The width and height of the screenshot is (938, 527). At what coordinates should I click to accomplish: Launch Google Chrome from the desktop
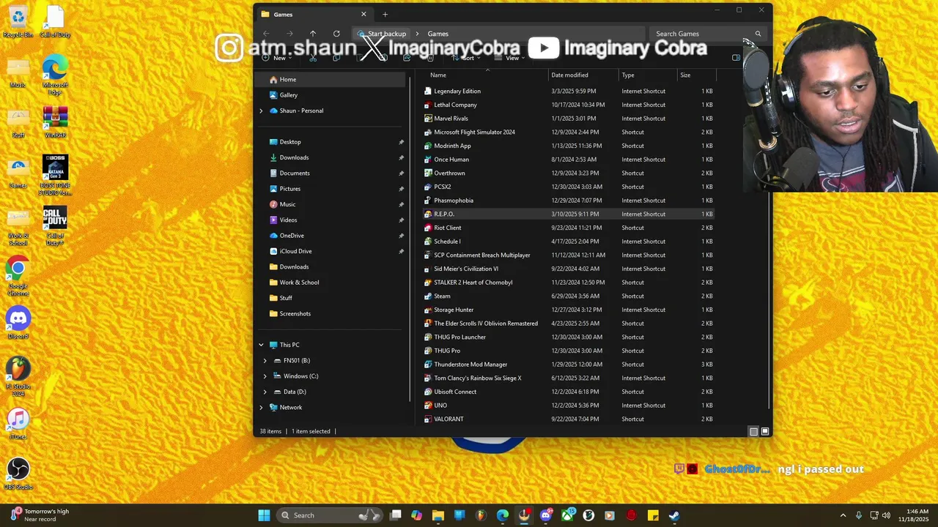pos(18,276)
